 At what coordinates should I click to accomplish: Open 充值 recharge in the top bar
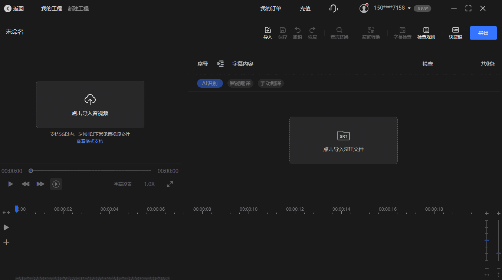click(x=305, y=9)
